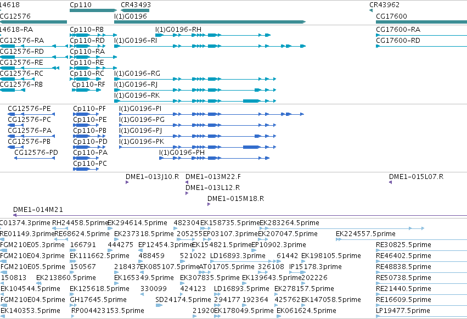Click transcript Cp110-RF

[x=86, y=90]
